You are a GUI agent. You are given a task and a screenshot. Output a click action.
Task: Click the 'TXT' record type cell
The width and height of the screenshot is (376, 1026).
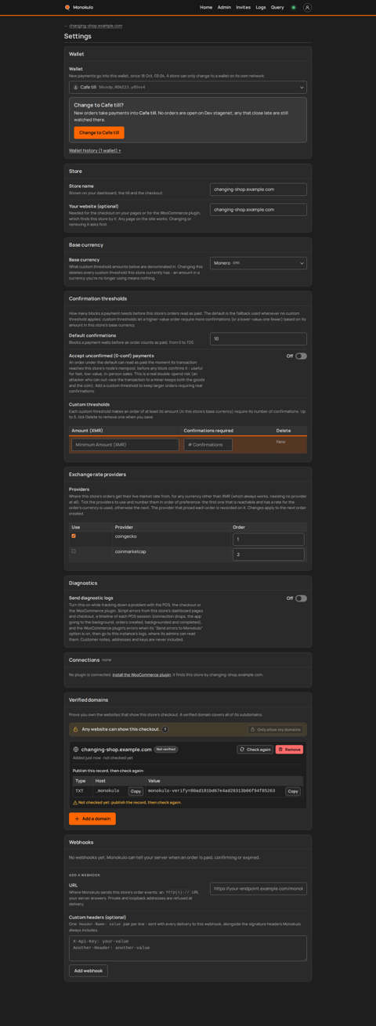[x=79, y=791]
